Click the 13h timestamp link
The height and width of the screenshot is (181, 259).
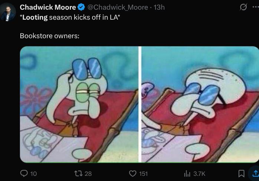point(159,7)
